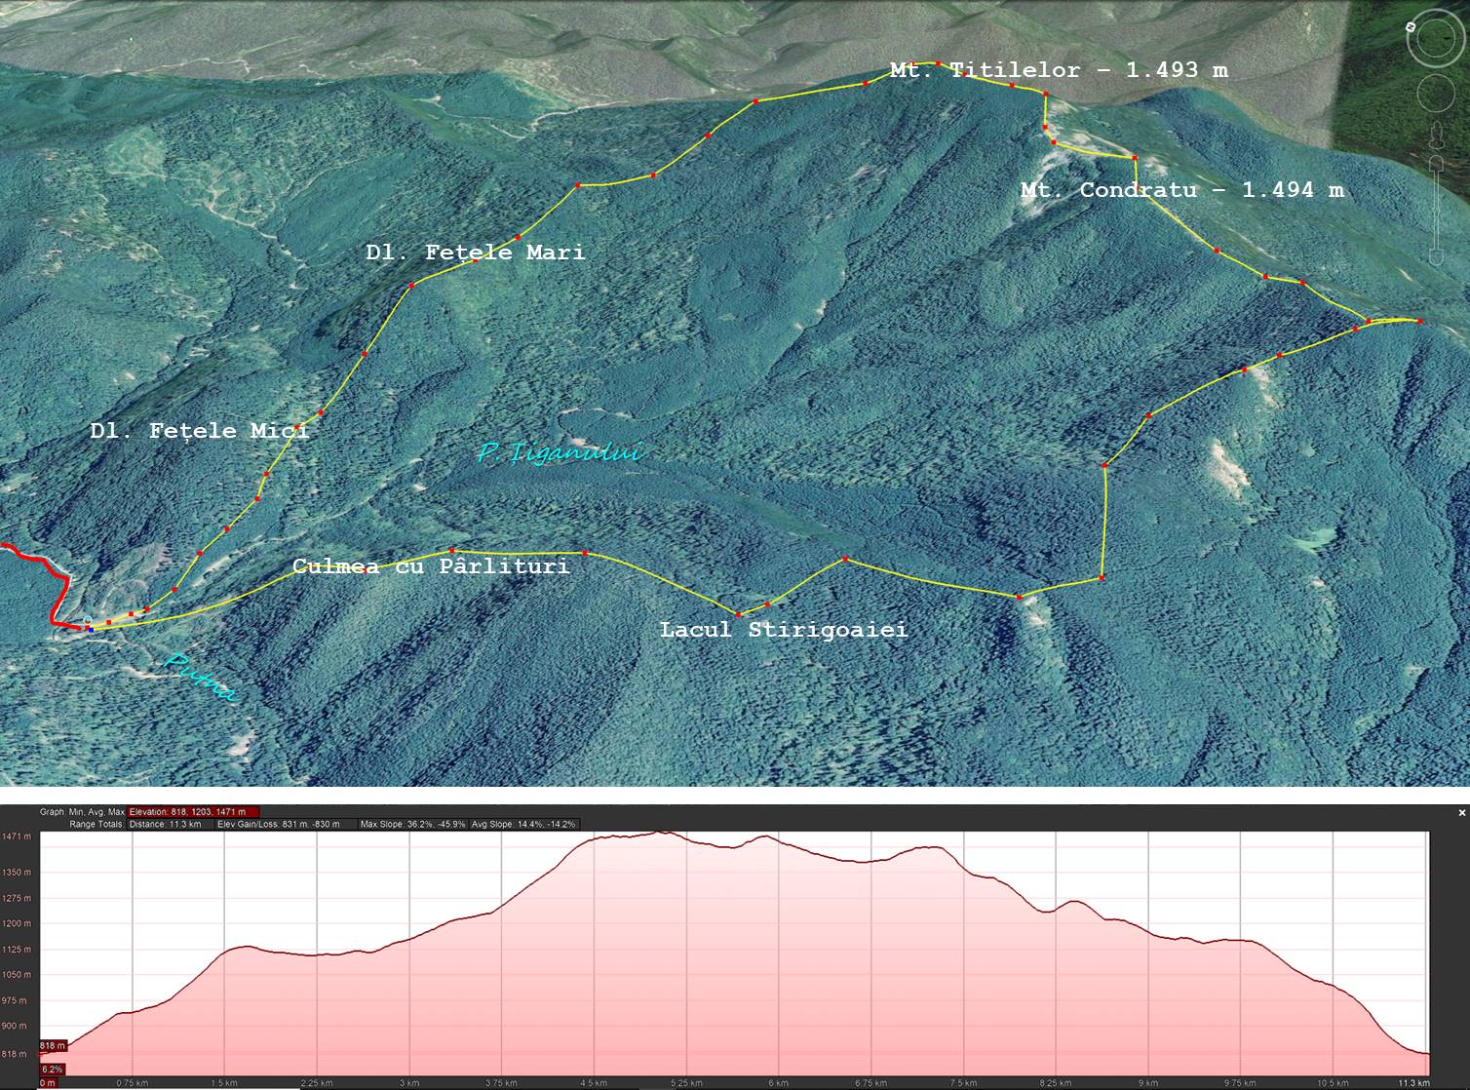Click the Culmea cu Pârlituri label
1470x1090 pixels.
(x=431, y=566)
